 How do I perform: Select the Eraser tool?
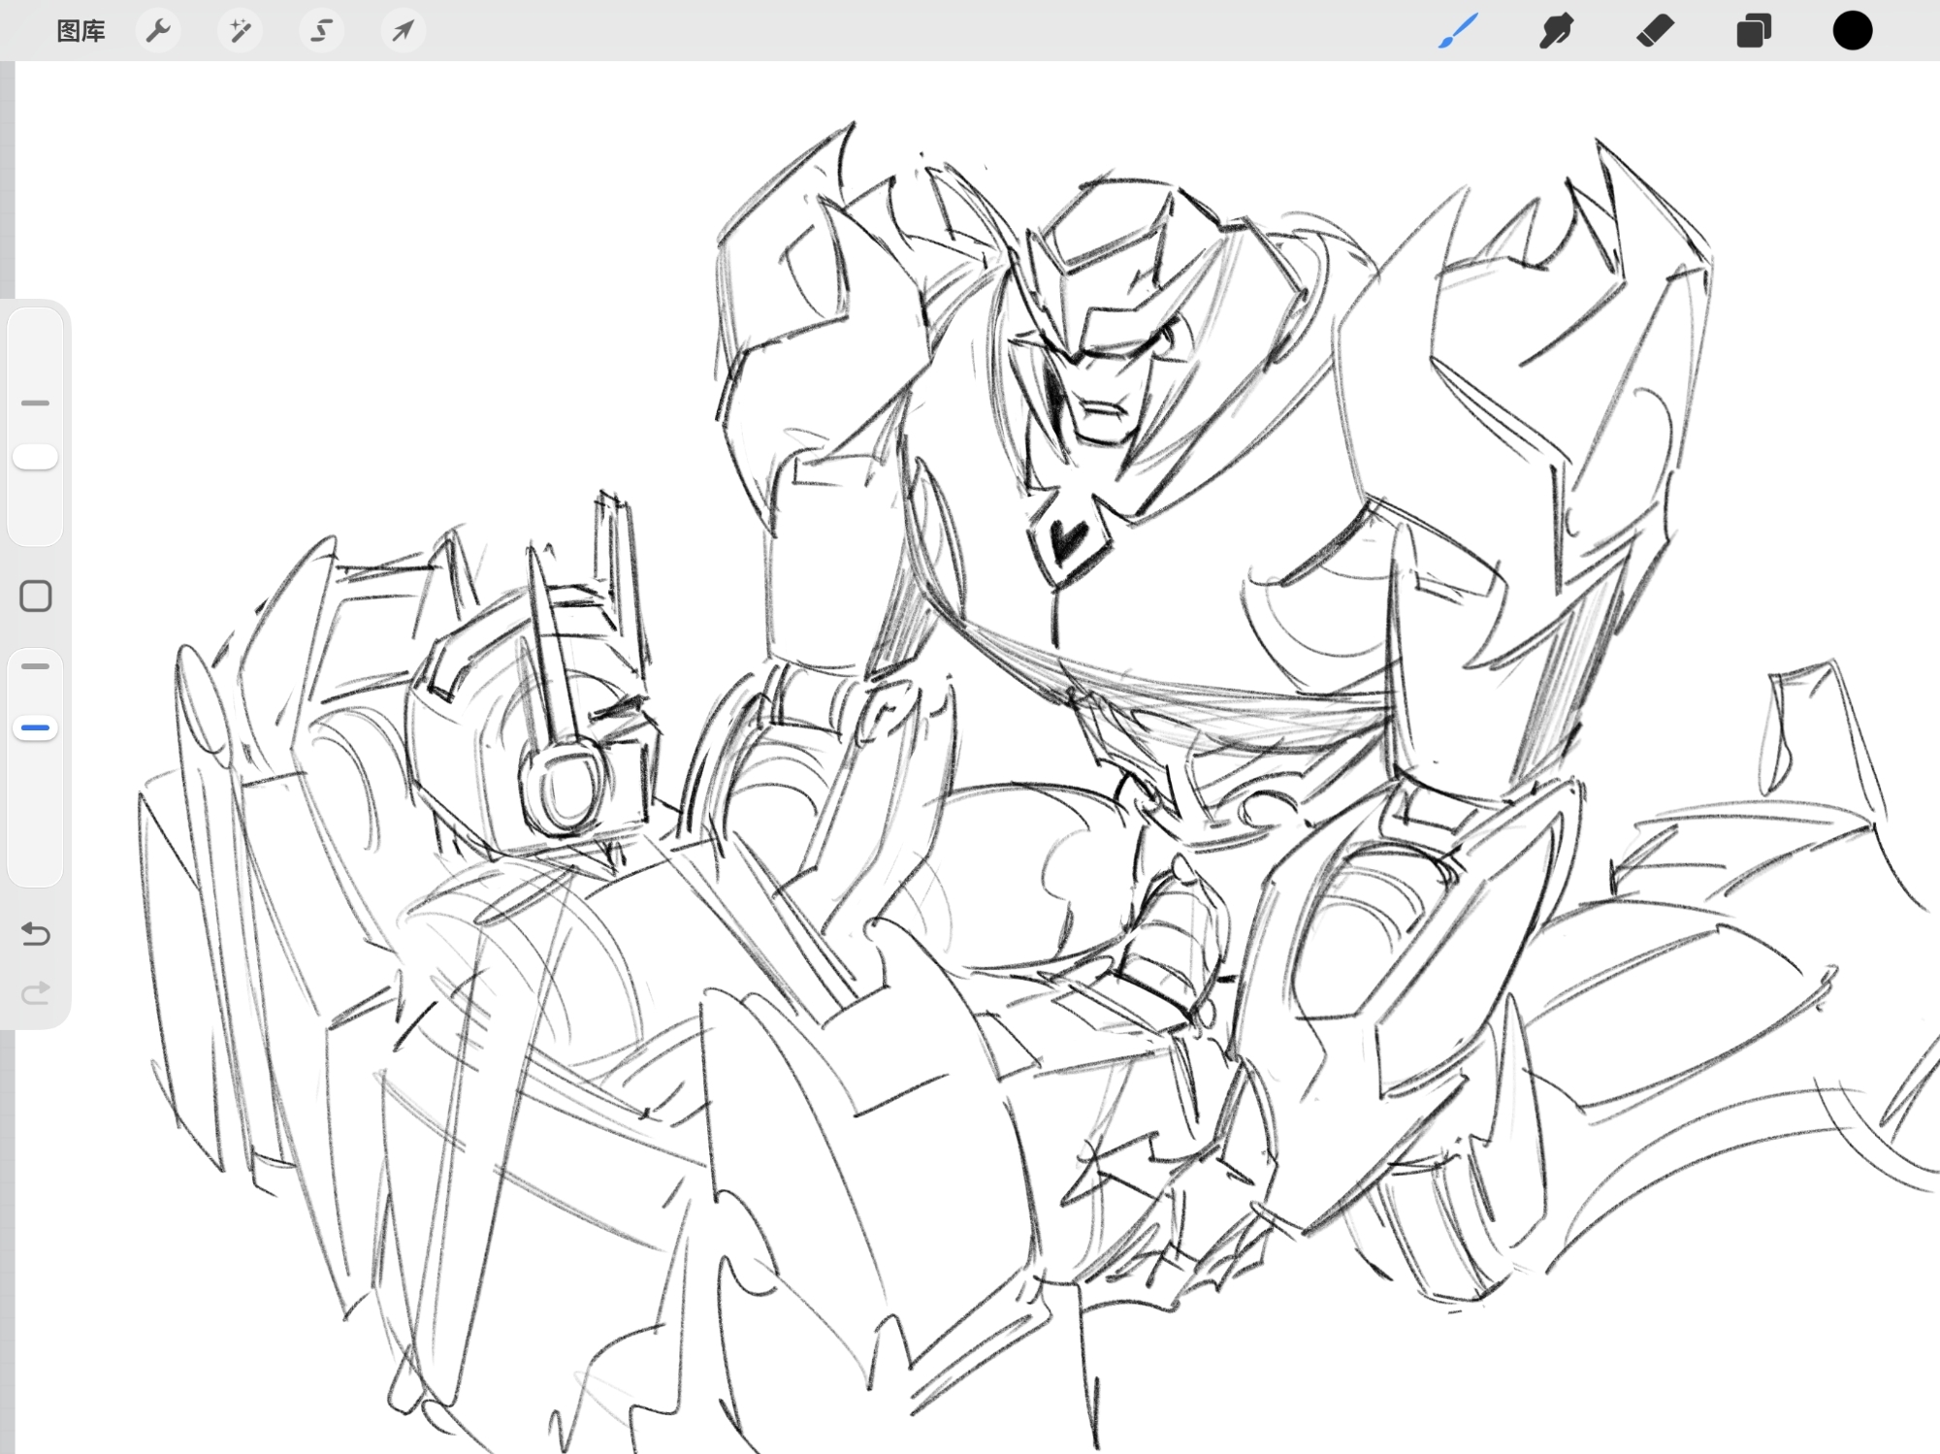tap(1655, 31)
